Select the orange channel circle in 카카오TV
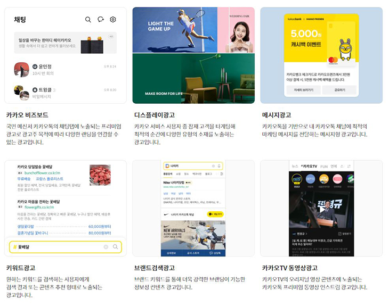 point(324,179)
